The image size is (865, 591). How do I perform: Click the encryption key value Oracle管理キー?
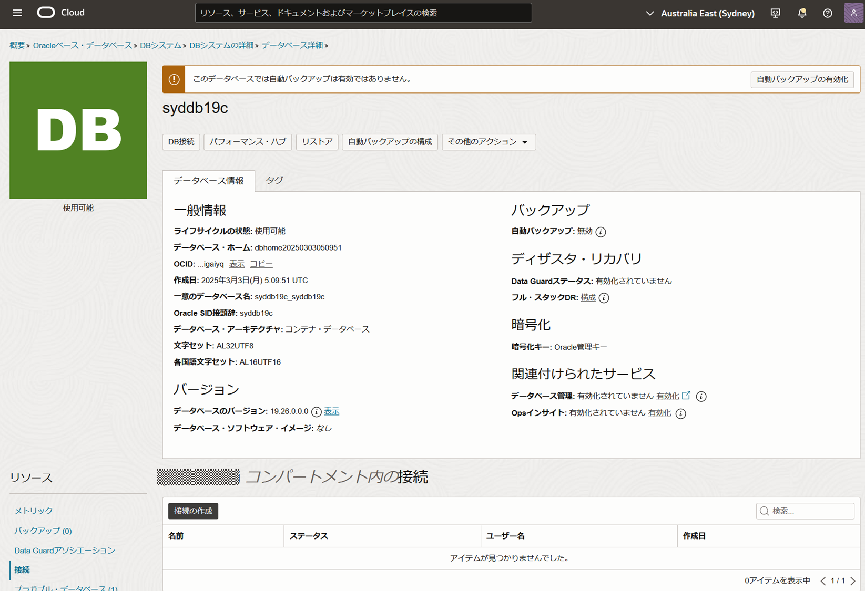(581, 347)
